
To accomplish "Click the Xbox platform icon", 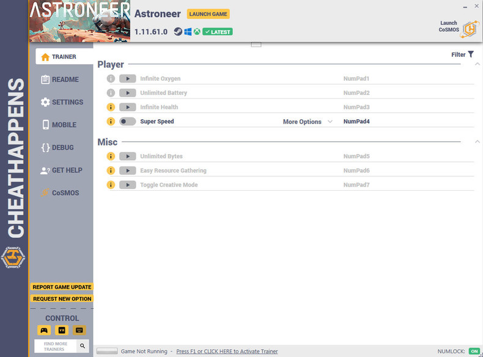I will [x=197, y=32].
